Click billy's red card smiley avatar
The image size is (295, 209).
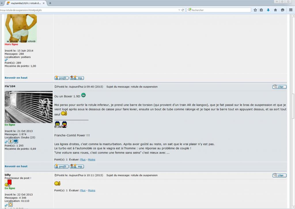pyautogui.click(x=8, y=183)
